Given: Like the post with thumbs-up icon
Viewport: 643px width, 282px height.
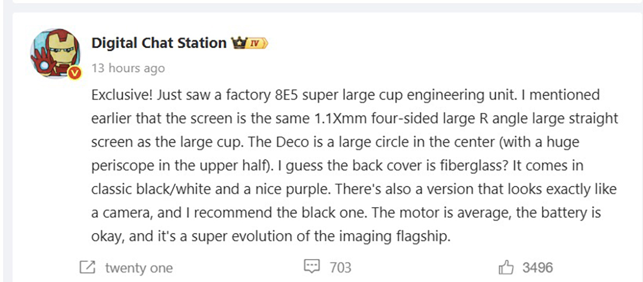Looking at the screenshot, I should [506, 267].
